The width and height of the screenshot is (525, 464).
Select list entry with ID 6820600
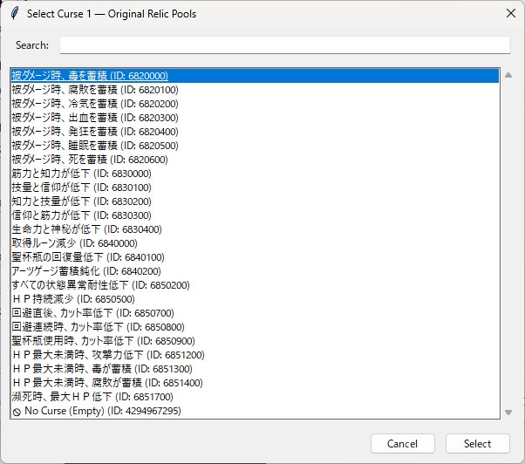[x=255, y=160]
